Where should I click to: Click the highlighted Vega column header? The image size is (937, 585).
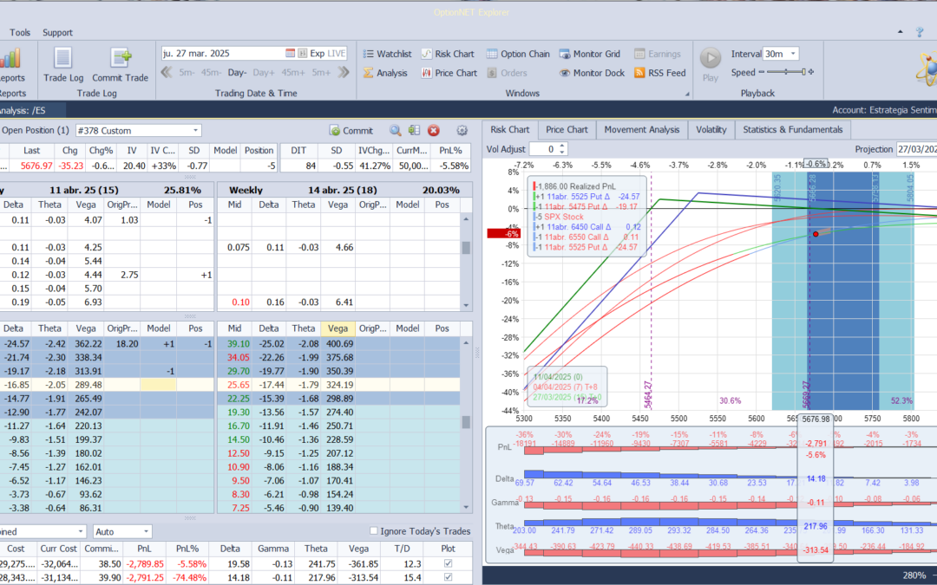[337, 328]
